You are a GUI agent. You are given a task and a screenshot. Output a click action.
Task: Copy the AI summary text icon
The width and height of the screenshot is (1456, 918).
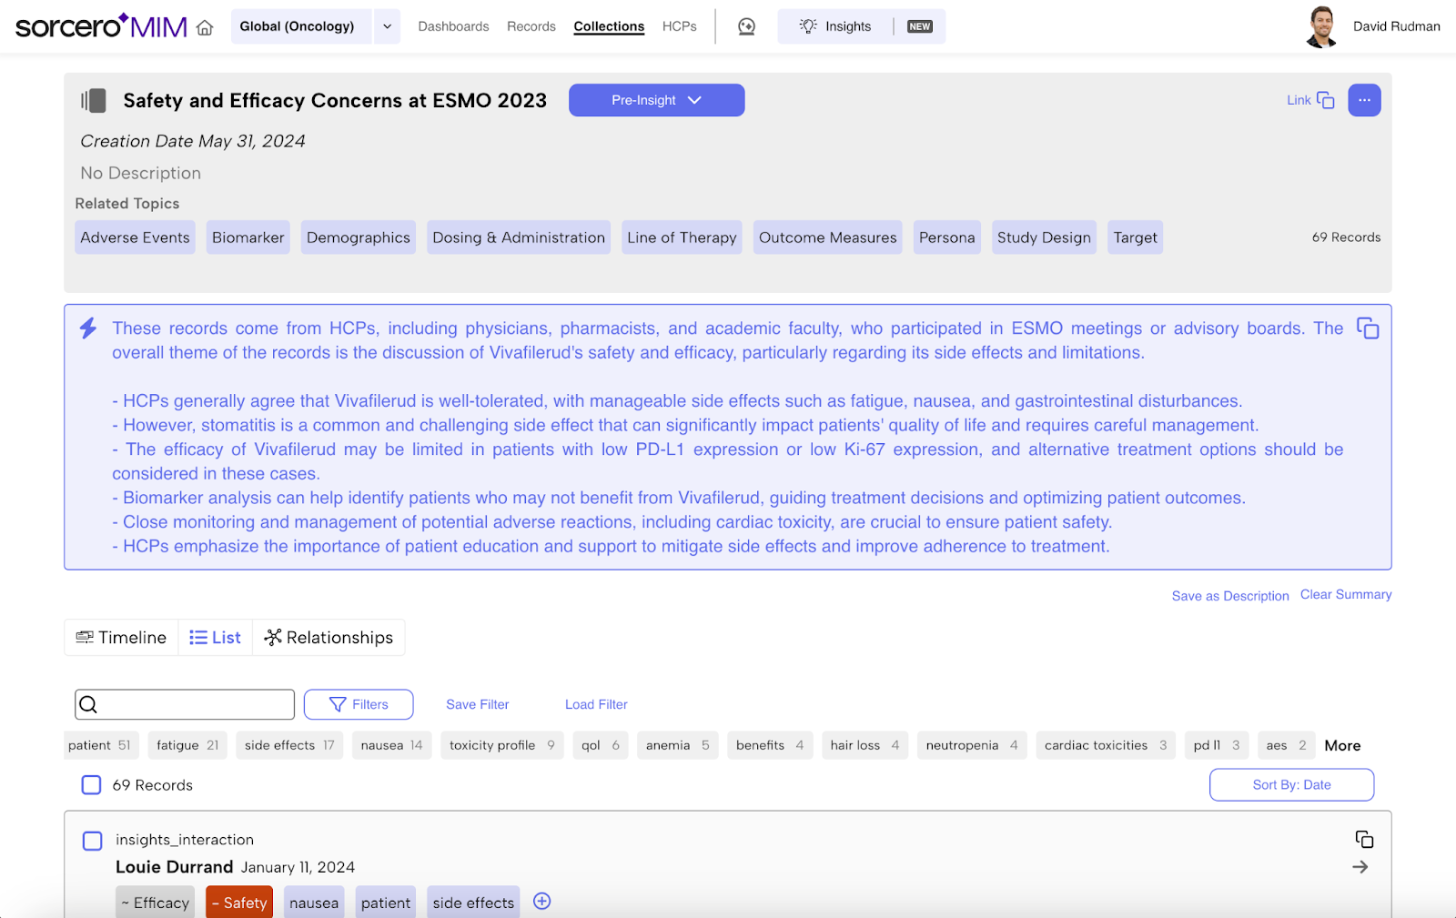point(1368,328)
